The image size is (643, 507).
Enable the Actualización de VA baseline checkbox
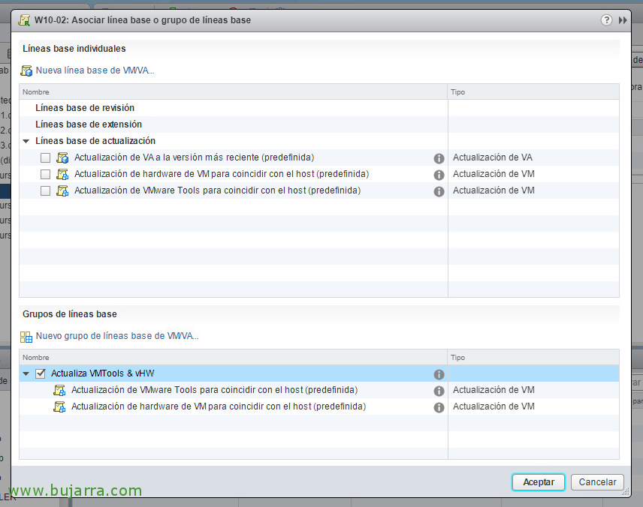(46, 158)
